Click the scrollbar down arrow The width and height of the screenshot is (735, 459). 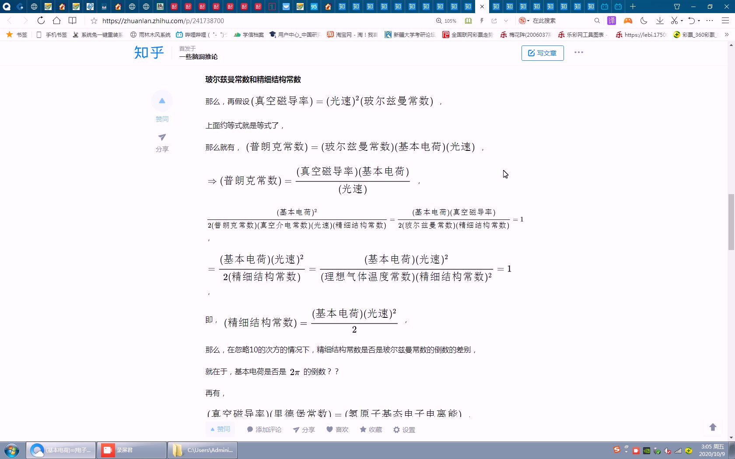tap(731, 438)
